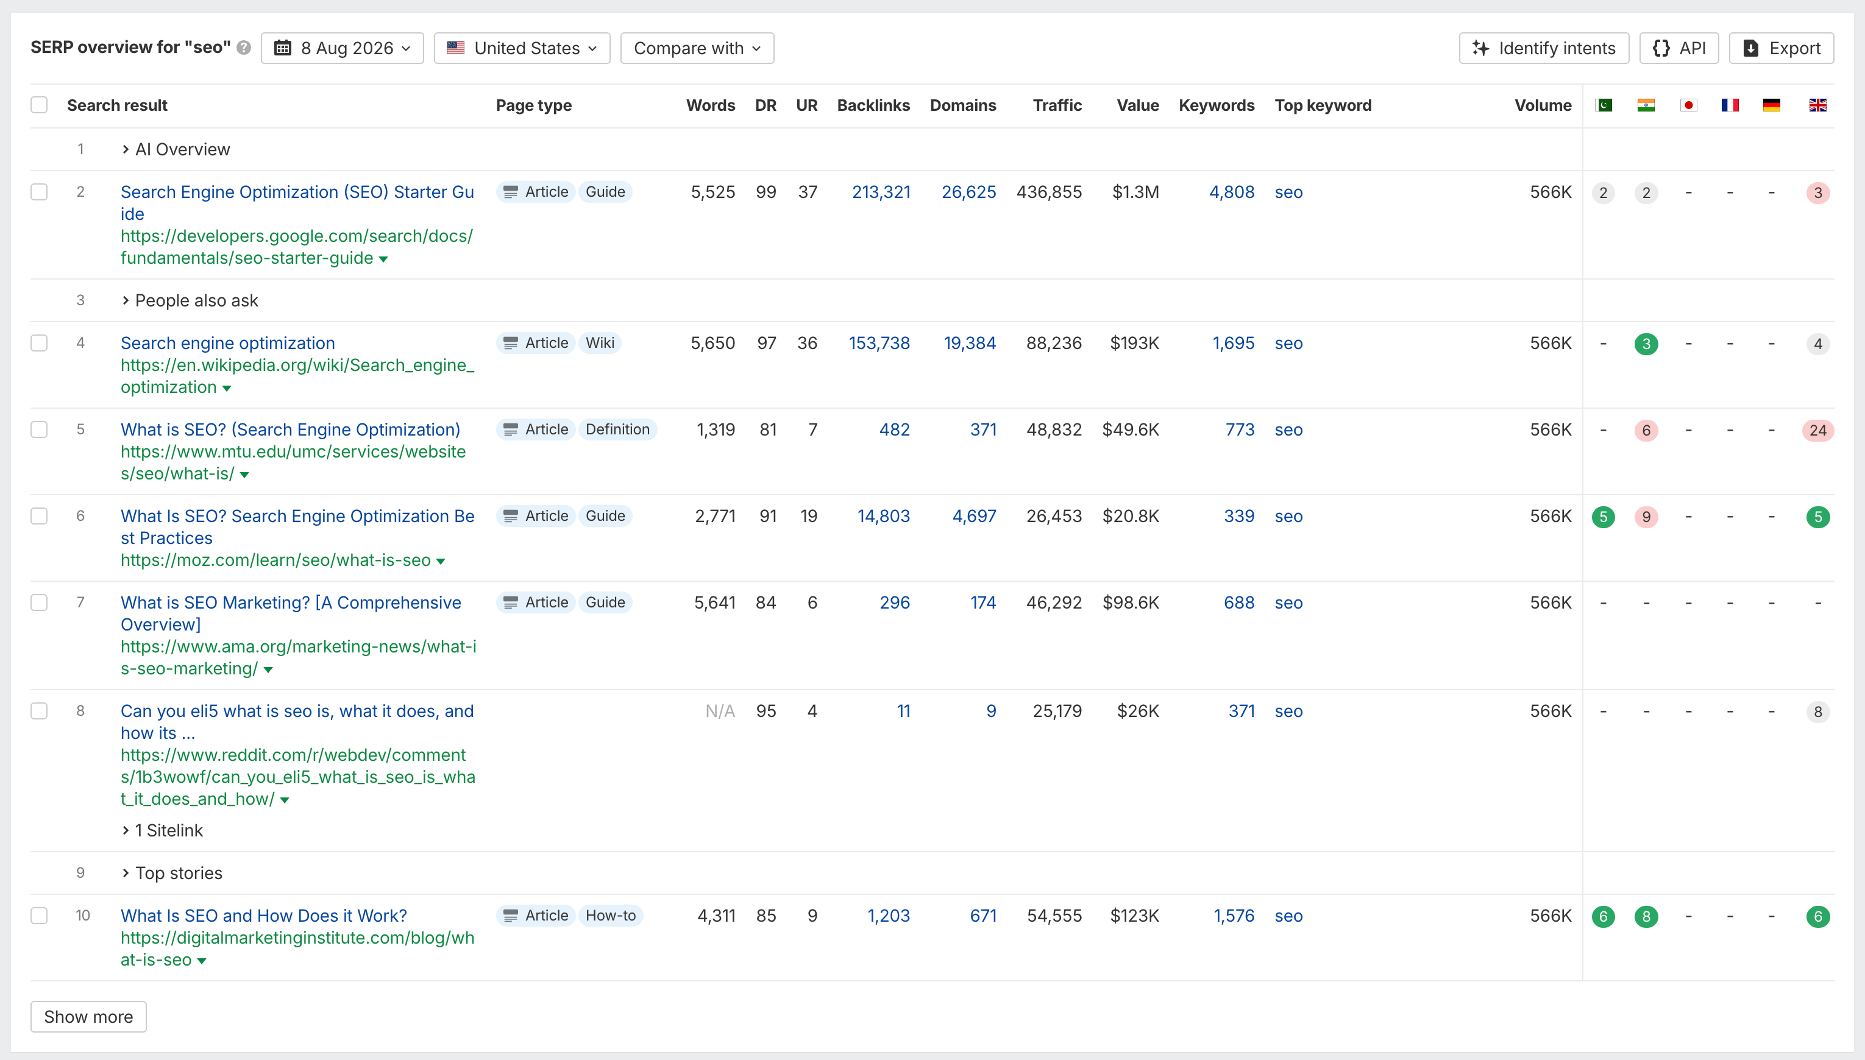Screen dimensions: 1865x1060
Task: Click the help icon beside SERP overview title
Action: [x=244, y=48]
